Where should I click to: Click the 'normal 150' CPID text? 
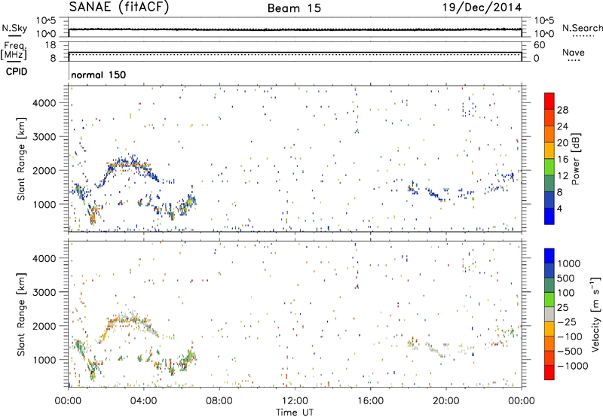coord(99,75)
